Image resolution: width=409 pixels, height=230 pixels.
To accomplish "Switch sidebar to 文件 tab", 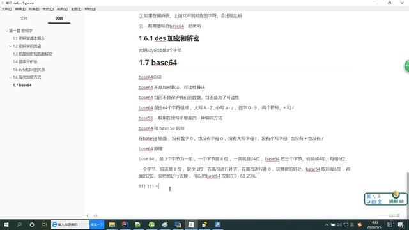I will (24, 19).
